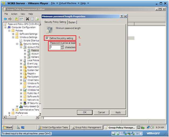Viewport: 169px width, 137px height.
Task: Click the VMware floppy device icon
Action: [121, 134]
